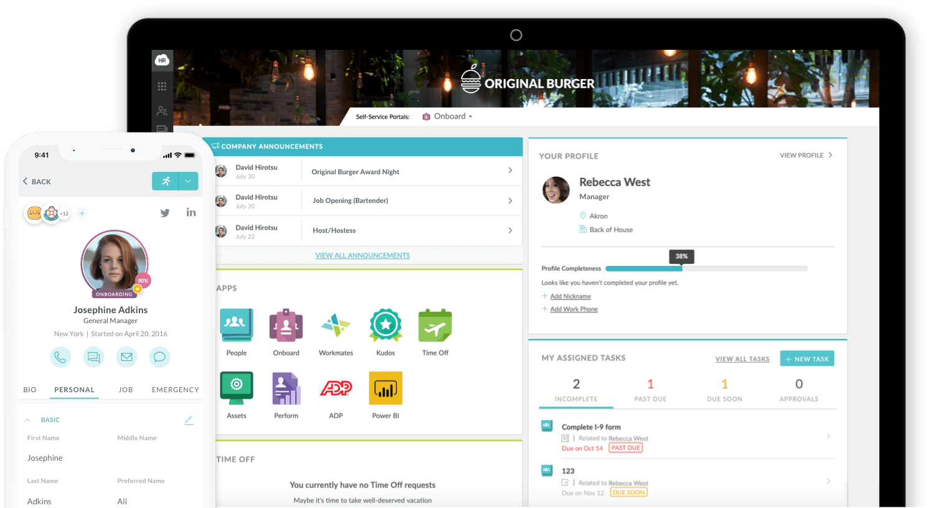This screenshot has width=929, height=508.
Task: Open Josephine's Twitter profile icon
Action: click(x=164, y=212)
